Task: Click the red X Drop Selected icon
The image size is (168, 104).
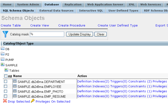Action: pos(5,101)
